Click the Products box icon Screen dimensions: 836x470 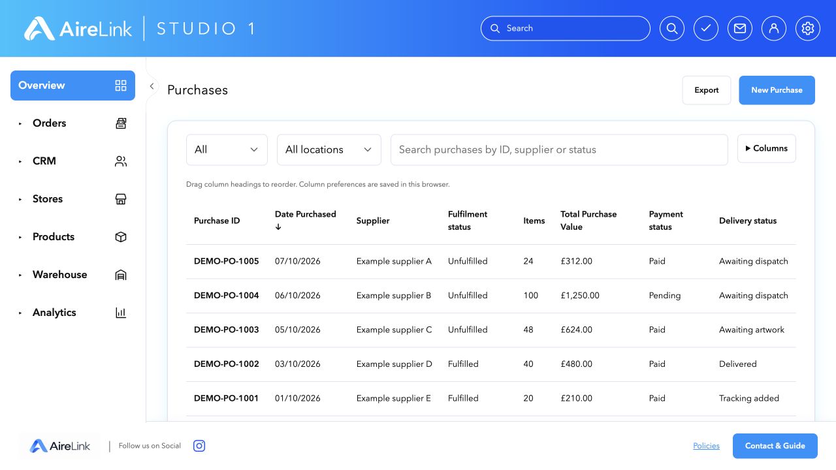[121, 237]
